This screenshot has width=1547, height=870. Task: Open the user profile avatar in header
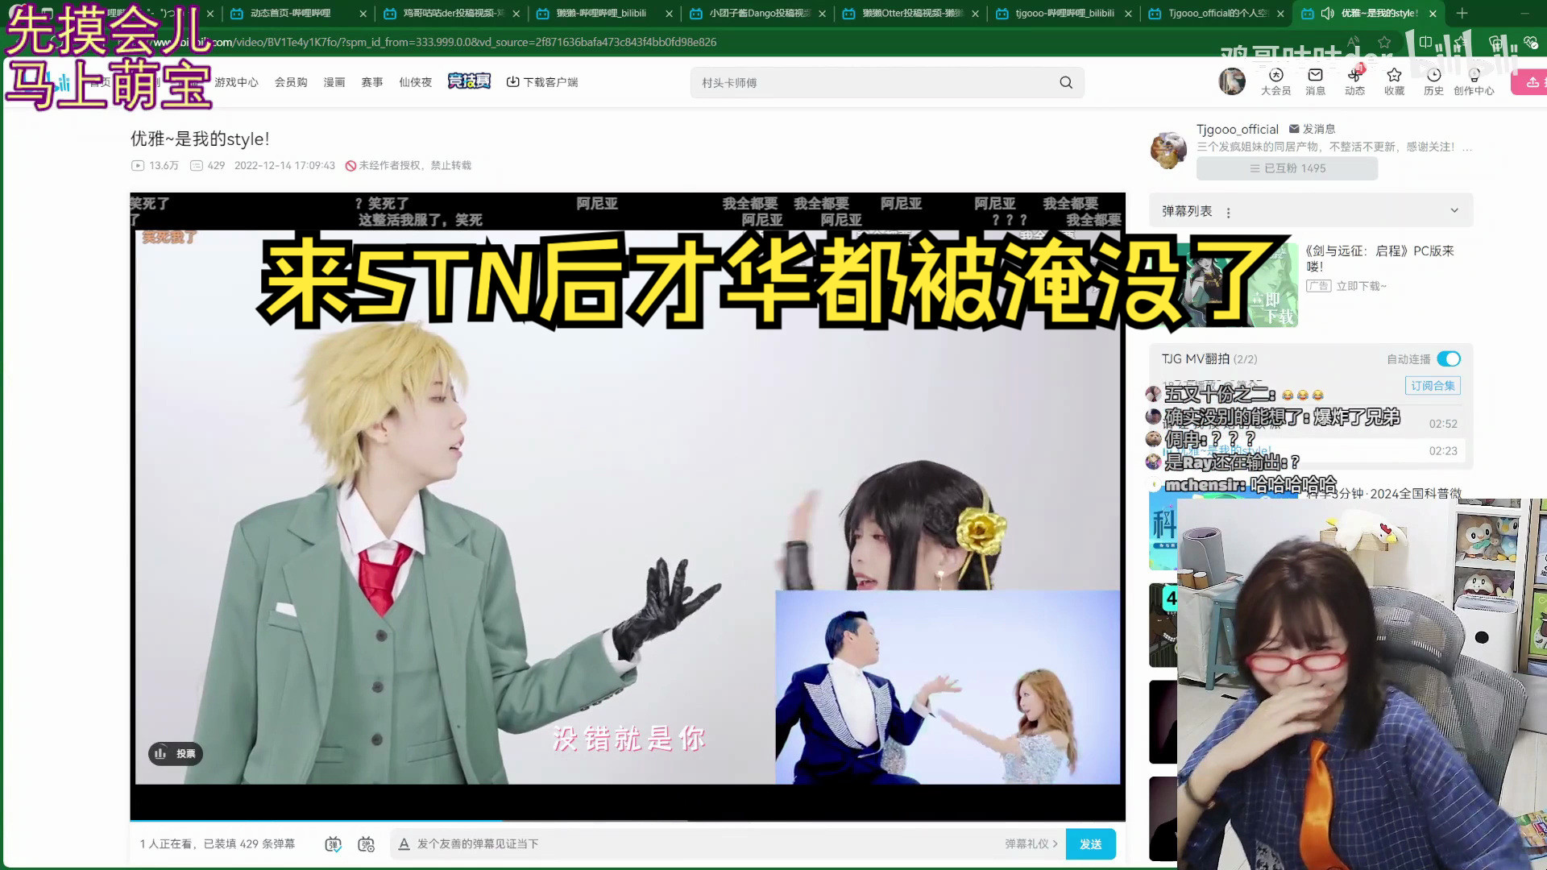tap(1231, 81)
